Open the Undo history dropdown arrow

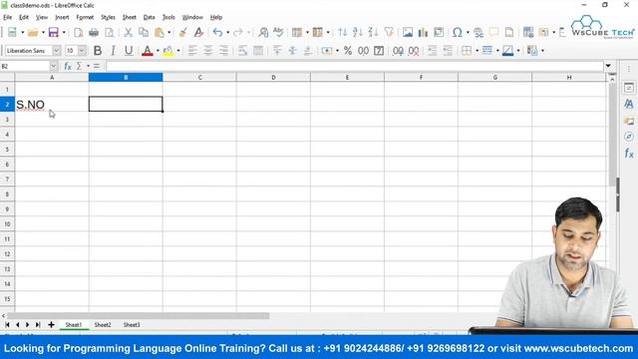227,33
